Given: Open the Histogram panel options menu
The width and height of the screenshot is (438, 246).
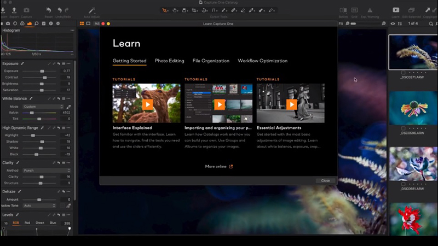Looking at the screenshot, I should (x=72, y=30).
